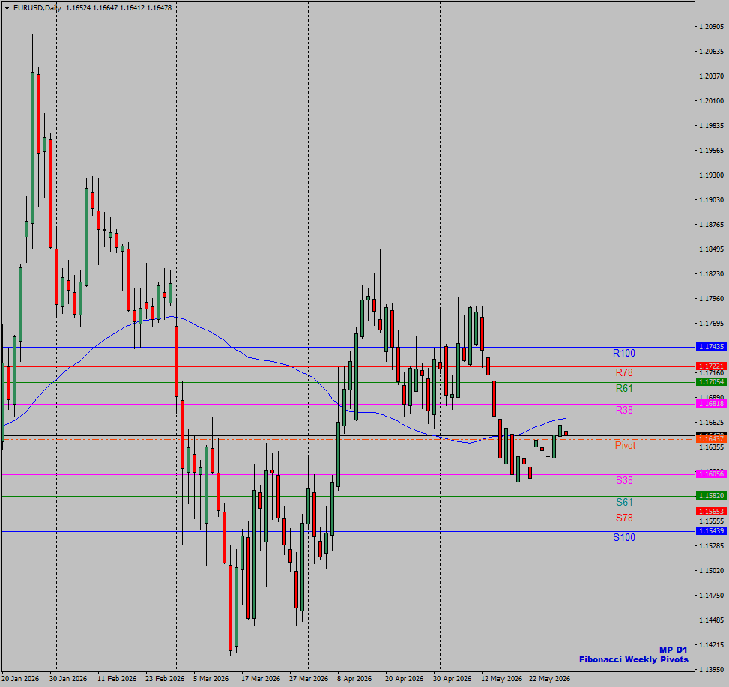The width and height of the screenshot is (729, 687).
Task: Select the Fibonacci Weekly Pivots indicator label
Action: click(633, 659)
